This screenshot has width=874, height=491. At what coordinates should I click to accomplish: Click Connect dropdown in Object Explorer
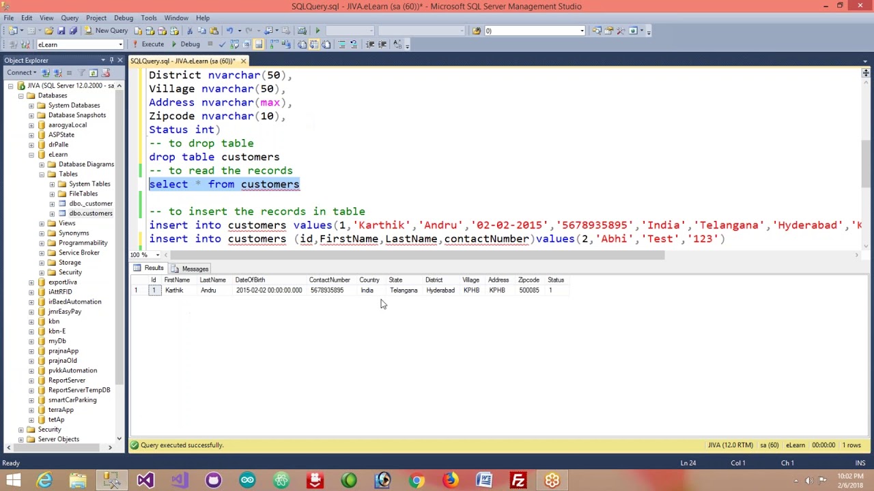[22, 72]
